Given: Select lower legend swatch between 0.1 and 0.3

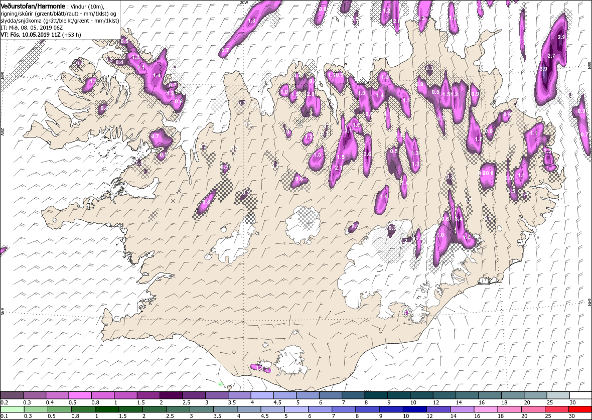Looking at the screenshot, I should [x=12, y=409].
